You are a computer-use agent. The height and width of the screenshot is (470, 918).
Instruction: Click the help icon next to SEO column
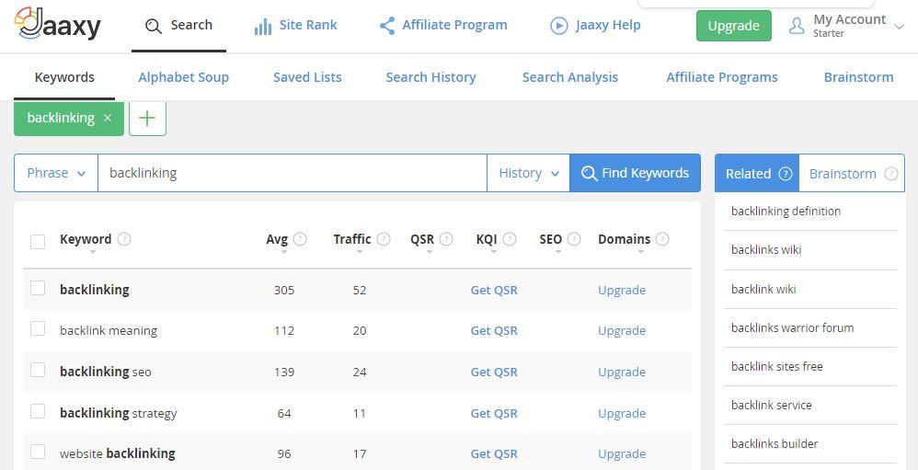(x=574, y=239)
